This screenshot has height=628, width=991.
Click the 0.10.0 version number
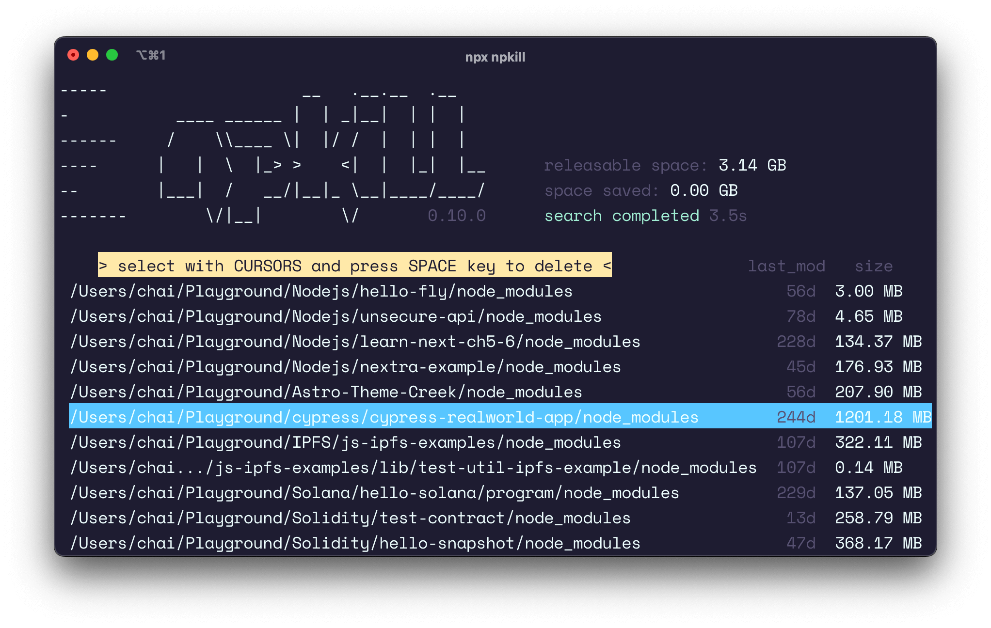456,216
